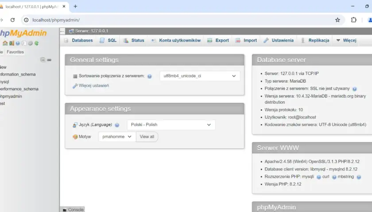372x212 pixels.
Task: Select the phpmyadmin database in tree
Action: (11, 96)
